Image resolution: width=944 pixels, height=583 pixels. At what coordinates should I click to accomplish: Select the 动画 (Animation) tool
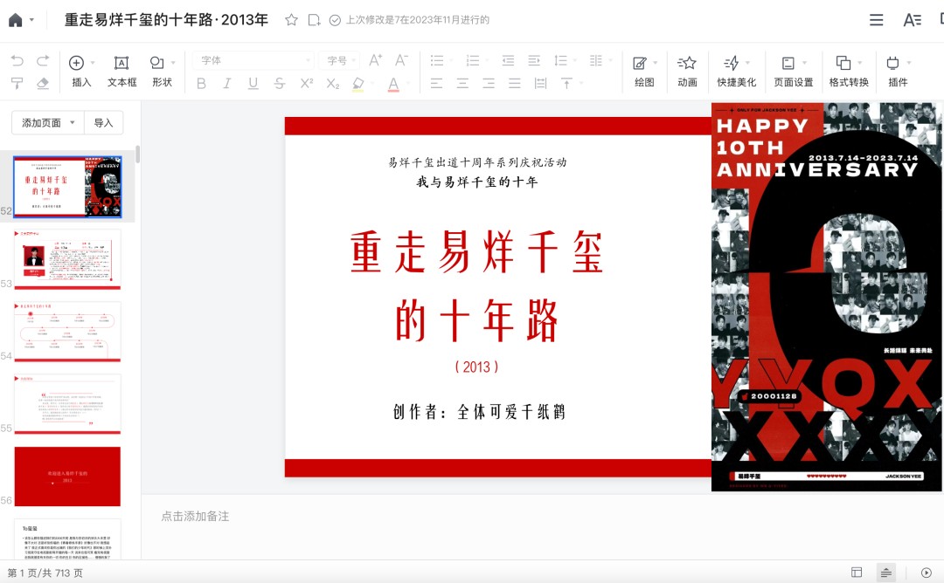pyautogui.click(x=687, y=70)
